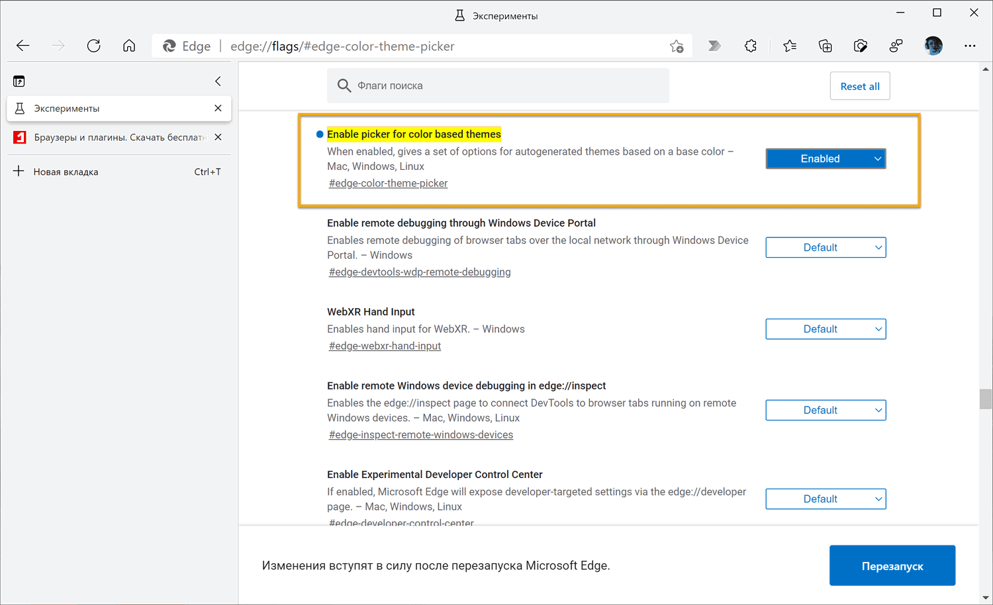Screen dimensions: 993x605
Task: Click the vertical scrollbar thumb
Action: pyautogui.click(x=986, y=399)
